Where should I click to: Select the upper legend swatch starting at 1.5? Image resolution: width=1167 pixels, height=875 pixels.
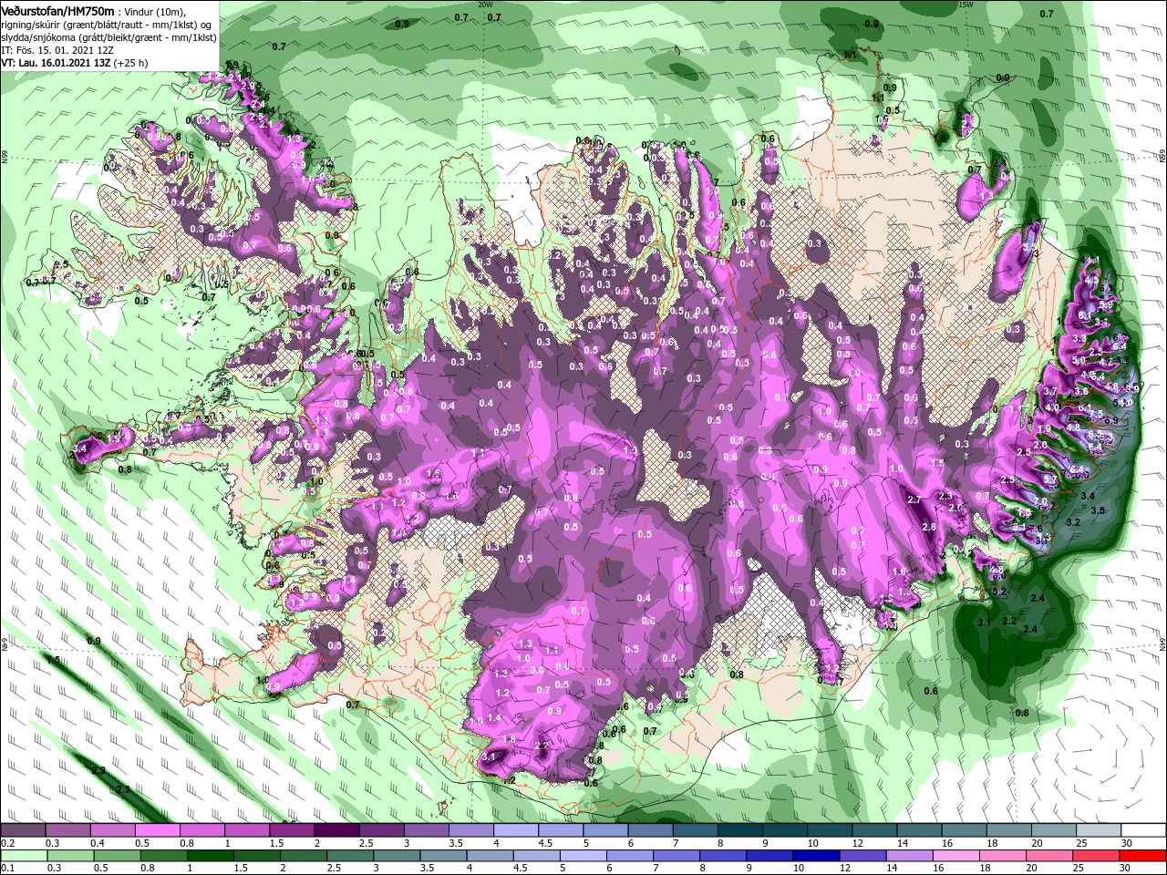[x=292, y=830]
